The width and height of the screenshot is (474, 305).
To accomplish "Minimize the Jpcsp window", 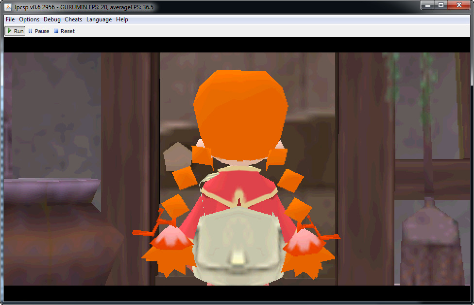I will pyautogui.click(x=427, y=5).
